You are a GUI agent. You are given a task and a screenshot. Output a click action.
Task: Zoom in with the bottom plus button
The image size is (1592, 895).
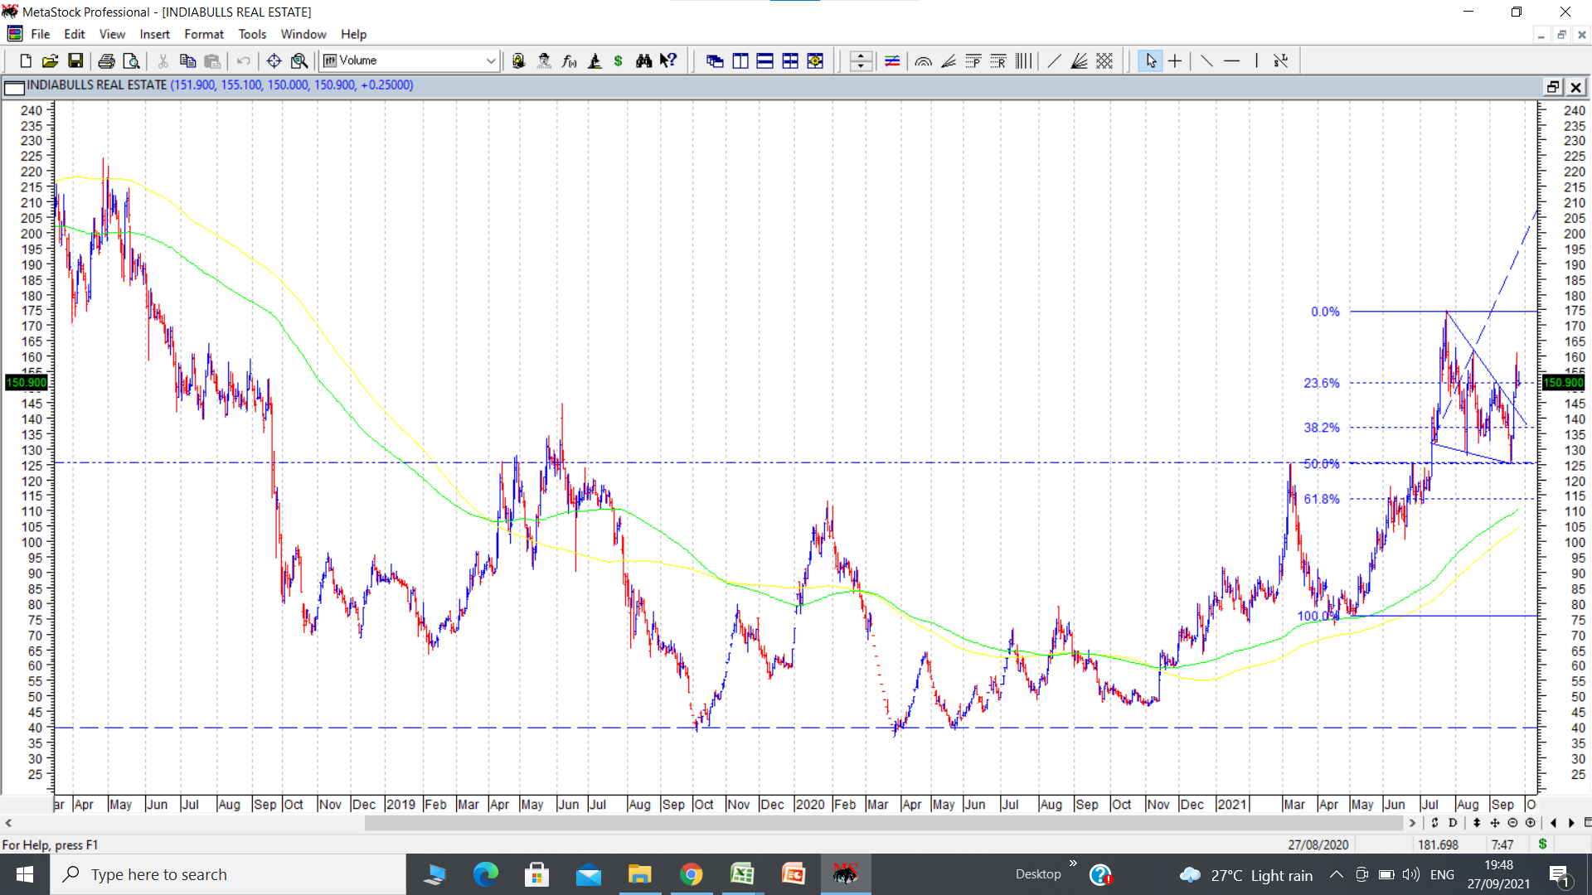1531,823
